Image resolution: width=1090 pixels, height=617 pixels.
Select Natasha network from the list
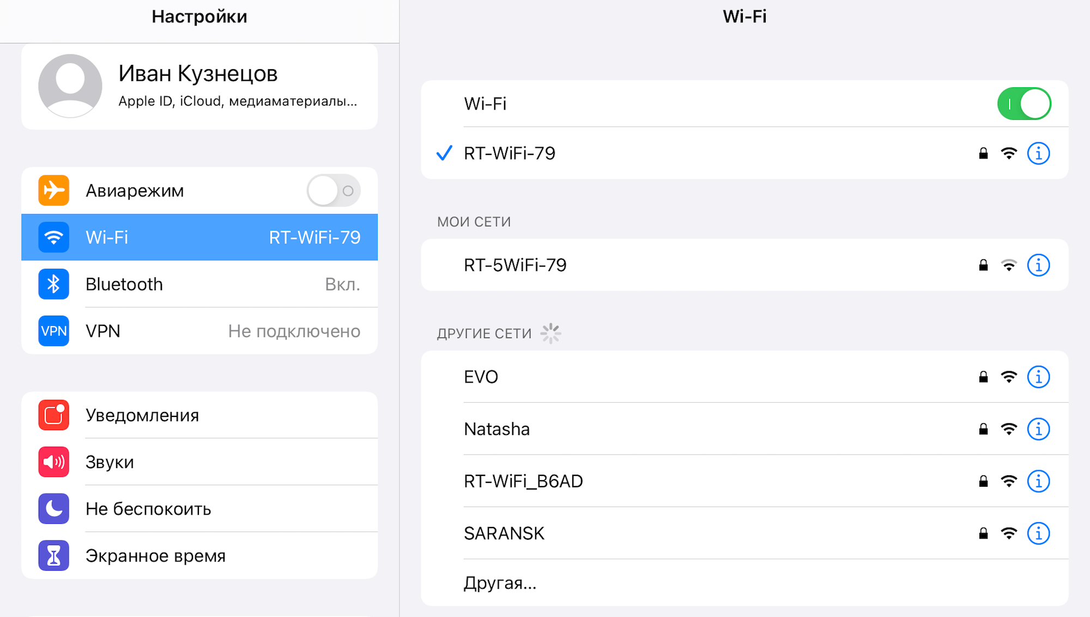click(x=496, y=430)
